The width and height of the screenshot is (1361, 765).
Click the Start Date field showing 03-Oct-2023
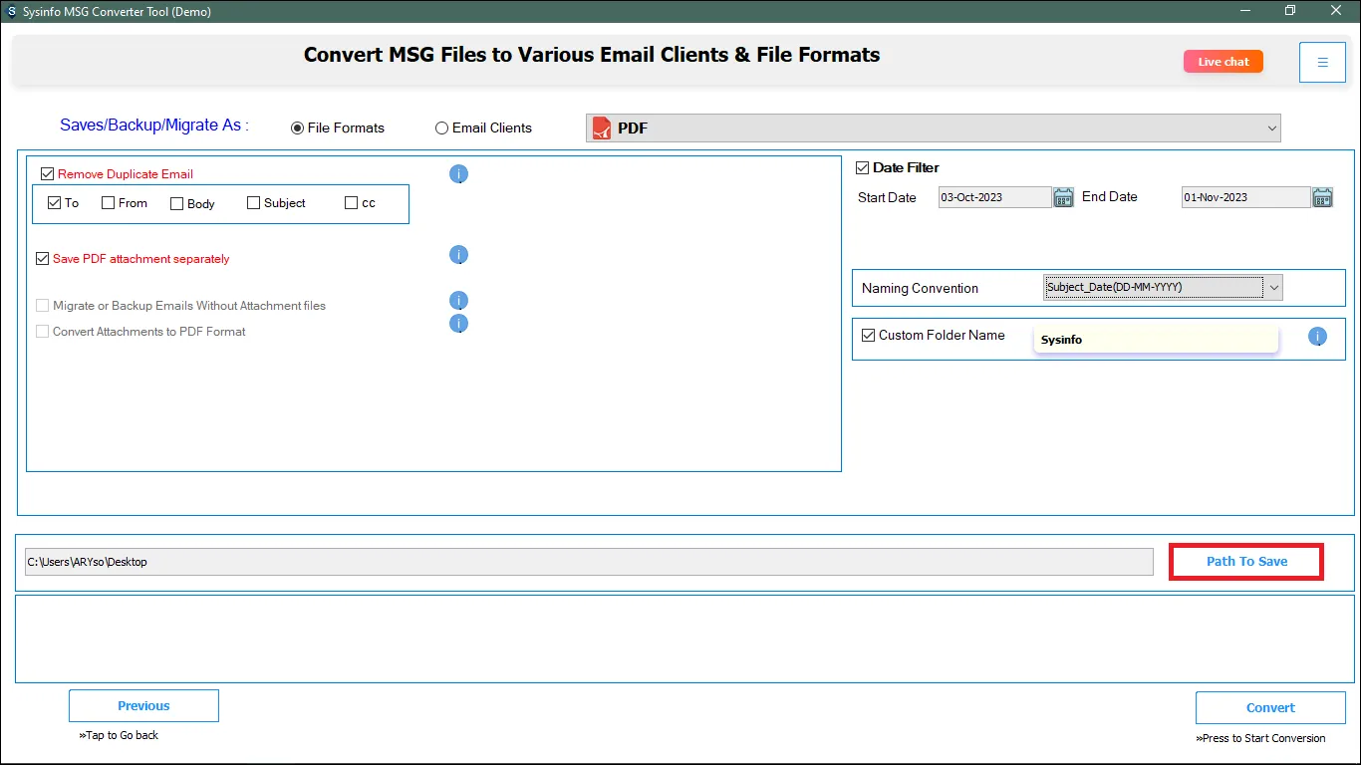tap(994, 197)
